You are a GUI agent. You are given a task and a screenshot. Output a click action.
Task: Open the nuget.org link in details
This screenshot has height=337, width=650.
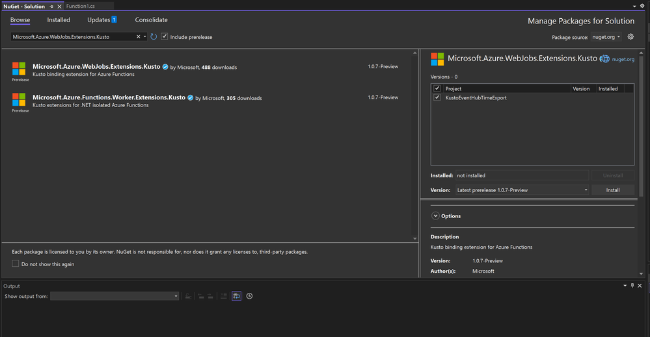pyautogui.click(x=623, y=60)
